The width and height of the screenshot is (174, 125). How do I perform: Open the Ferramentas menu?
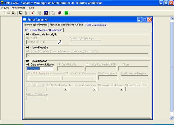(18, 8)
